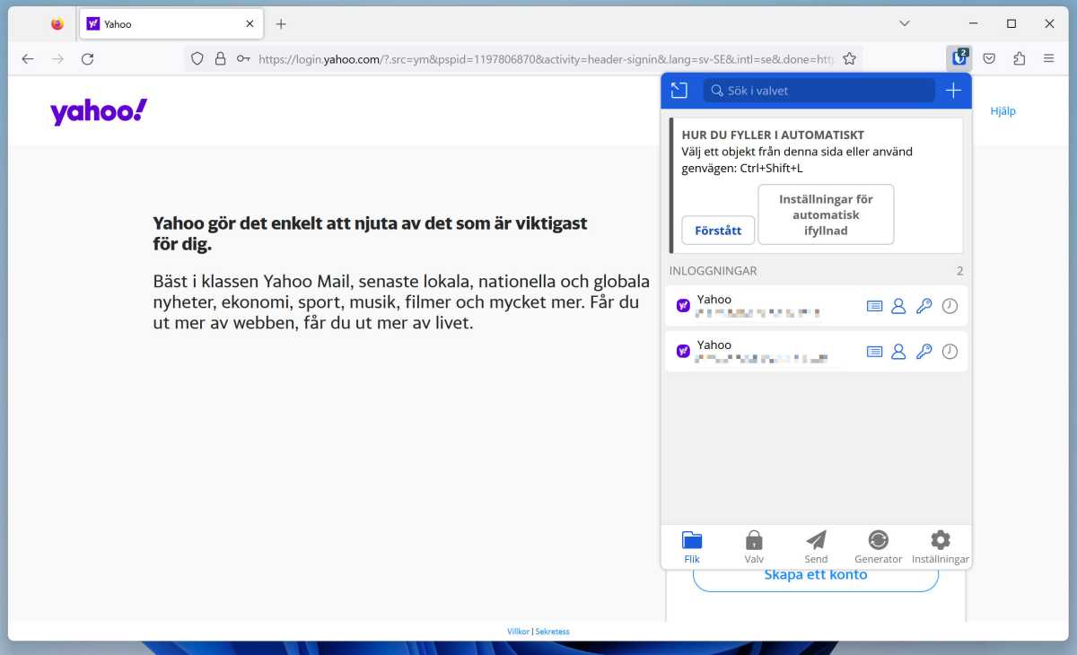The width and height of the screenshot is (1077, 655).
Task: Focus the Sök i valvet search field
Action: (x=819, y=91)
